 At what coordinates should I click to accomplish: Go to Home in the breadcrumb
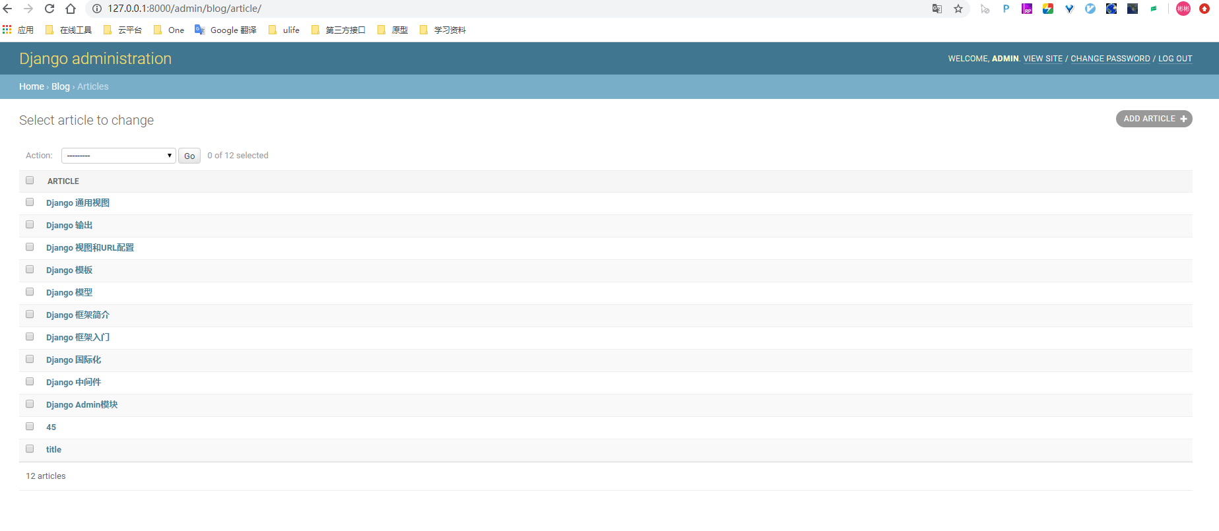32,86
